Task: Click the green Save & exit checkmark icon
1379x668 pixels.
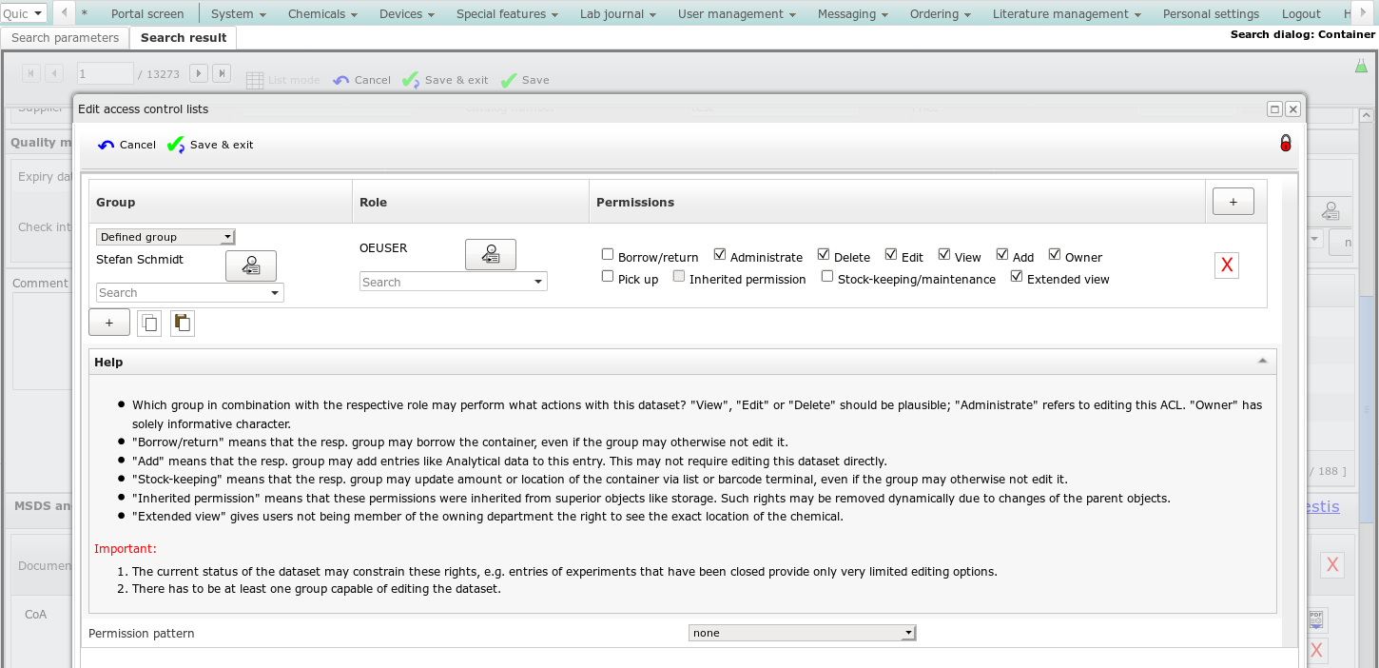Action: point(176,145)
